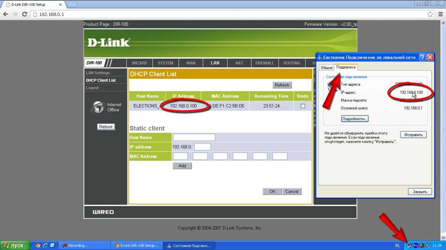Tick the Static checkbox for ELECTIONS_ row
446x250 pixels.
tap(303, 106)
